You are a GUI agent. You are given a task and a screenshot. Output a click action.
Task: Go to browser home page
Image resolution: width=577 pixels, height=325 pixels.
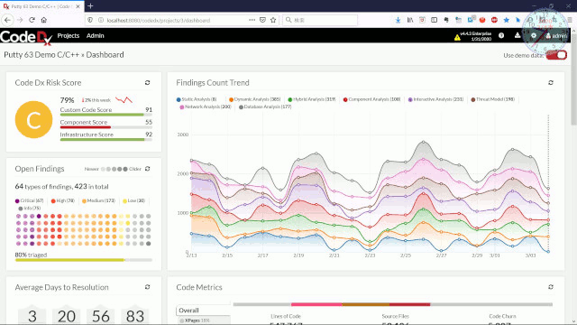44,20
